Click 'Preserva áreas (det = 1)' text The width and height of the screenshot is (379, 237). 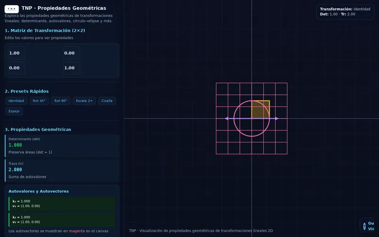(30, 152)
